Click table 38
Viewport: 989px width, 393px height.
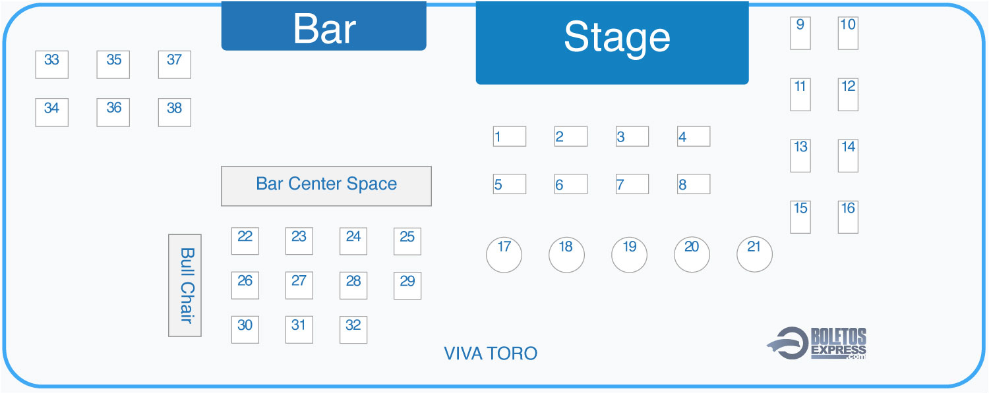click(175, 113)
